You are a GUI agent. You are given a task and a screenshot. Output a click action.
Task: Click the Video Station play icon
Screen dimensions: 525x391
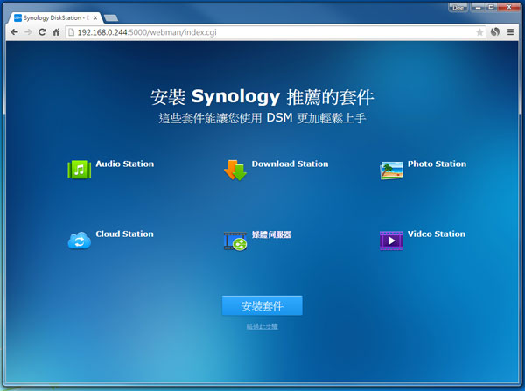click(391, 240)
